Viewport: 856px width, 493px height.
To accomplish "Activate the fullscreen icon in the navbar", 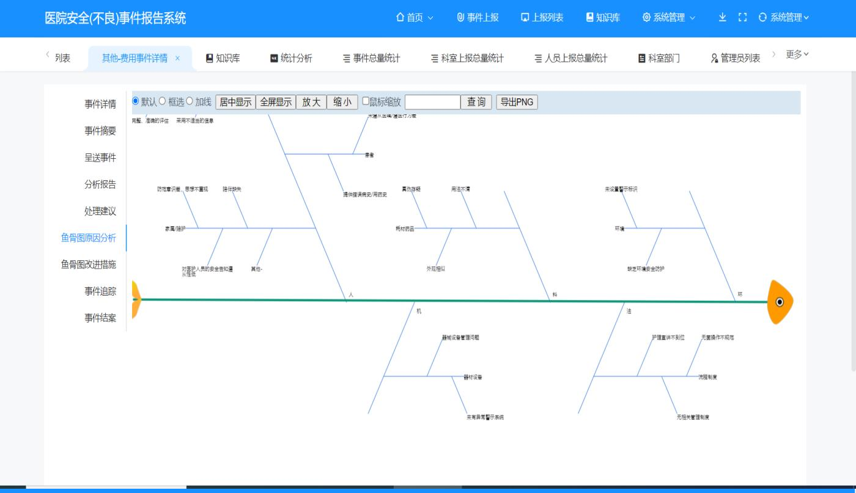I will click(x=742, y=18).
